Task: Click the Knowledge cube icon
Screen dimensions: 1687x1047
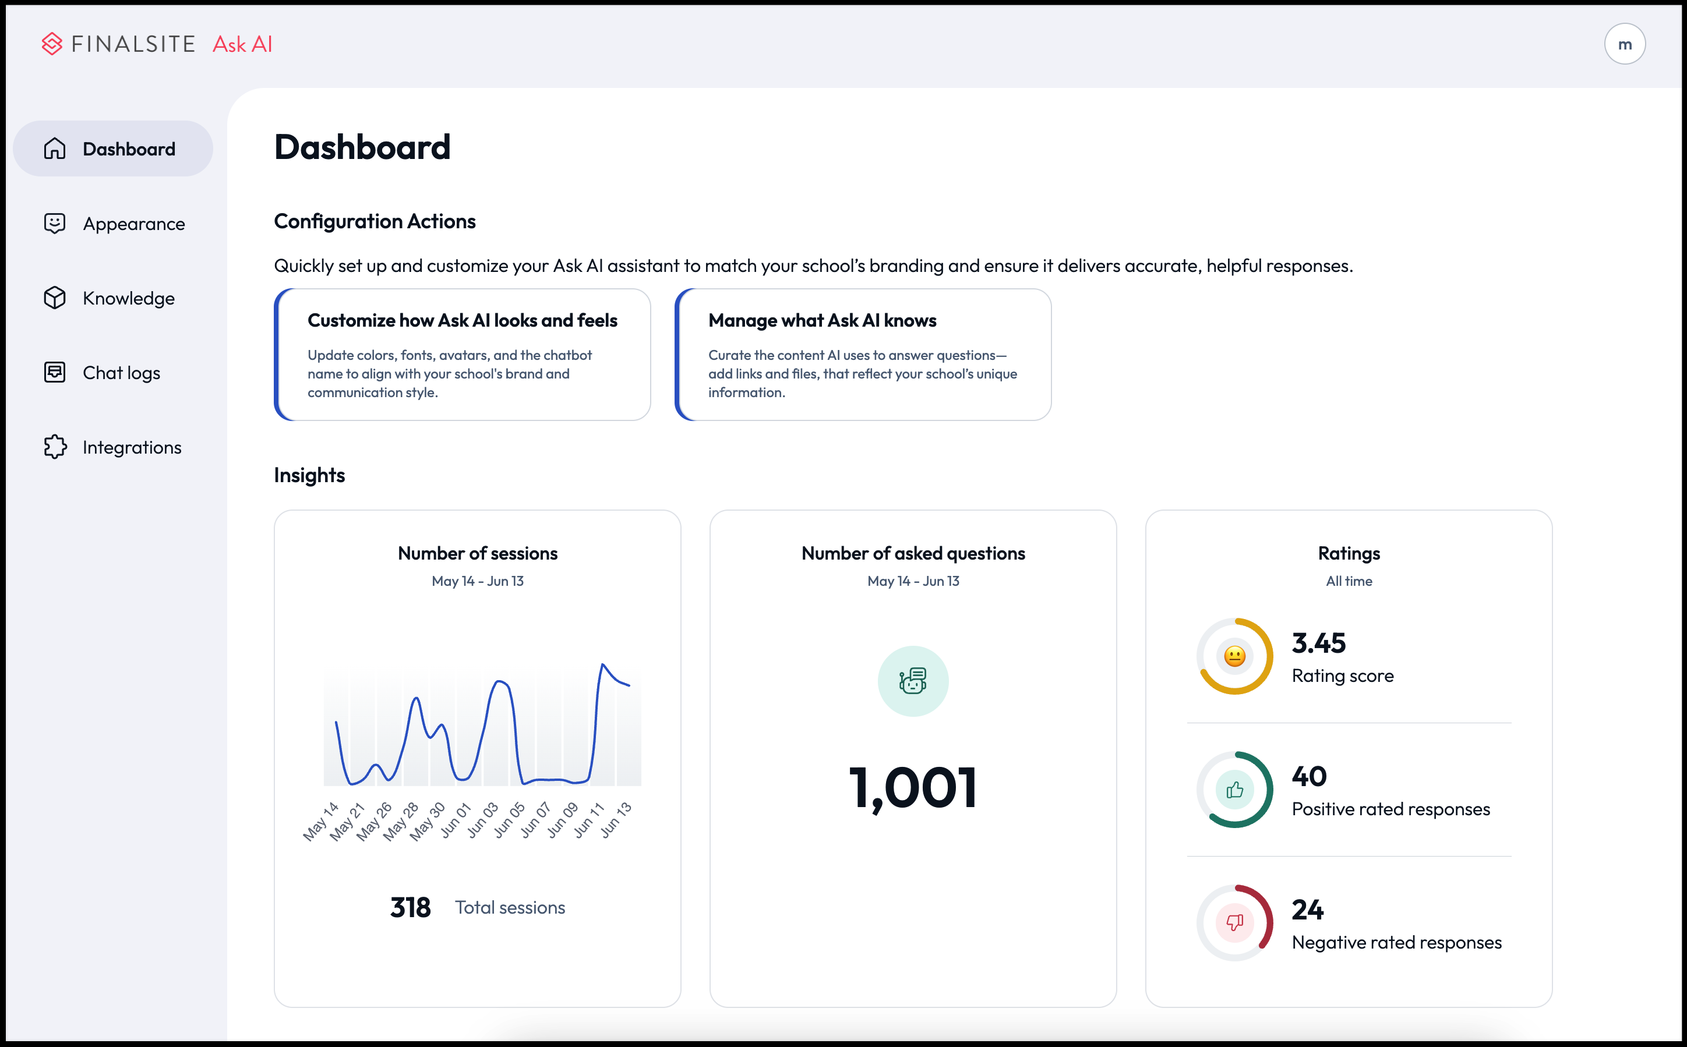Action: point(55,298)
